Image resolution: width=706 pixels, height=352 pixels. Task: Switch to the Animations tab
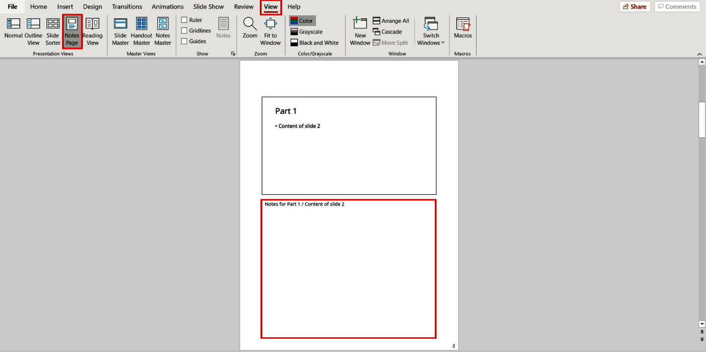[167, 7]
